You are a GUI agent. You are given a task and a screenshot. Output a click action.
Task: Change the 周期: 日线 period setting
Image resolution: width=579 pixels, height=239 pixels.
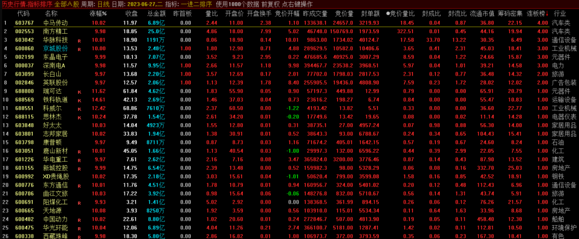click(95, 4)
